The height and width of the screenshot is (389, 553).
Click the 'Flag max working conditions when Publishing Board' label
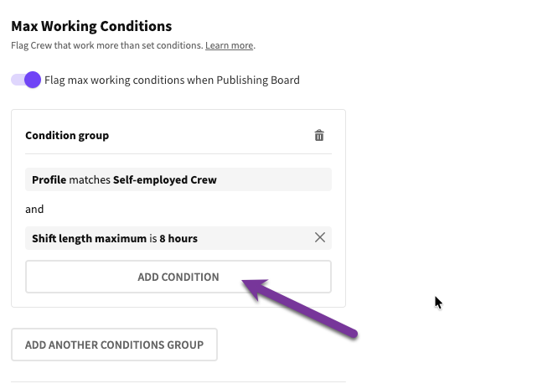click(x=172, y=80)
